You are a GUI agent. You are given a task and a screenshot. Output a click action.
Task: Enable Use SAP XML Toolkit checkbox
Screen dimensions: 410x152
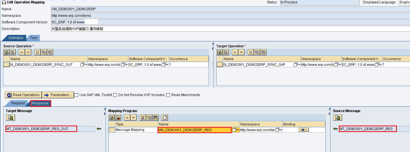pyautogui.click(x=76, y=95)
